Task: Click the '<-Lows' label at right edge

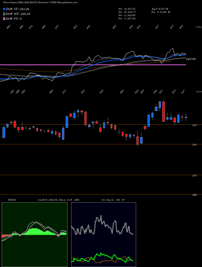Action: click(x=198, y=91)
